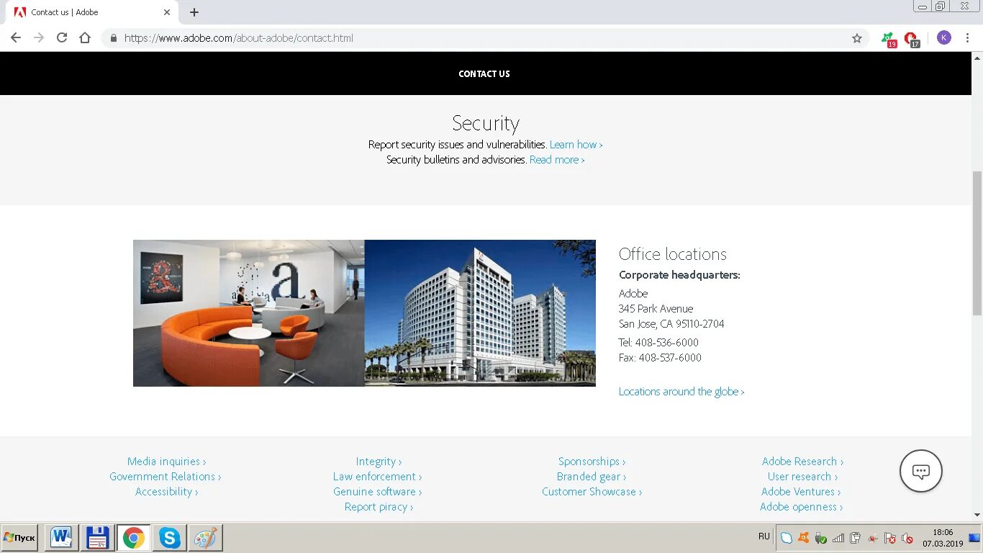
Task: Open the Adobe Research link
Action: click(x=802, y=462)
